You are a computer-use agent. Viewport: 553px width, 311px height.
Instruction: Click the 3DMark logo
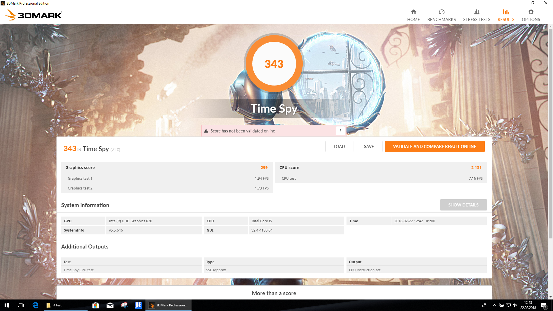[x=34, y=14]
